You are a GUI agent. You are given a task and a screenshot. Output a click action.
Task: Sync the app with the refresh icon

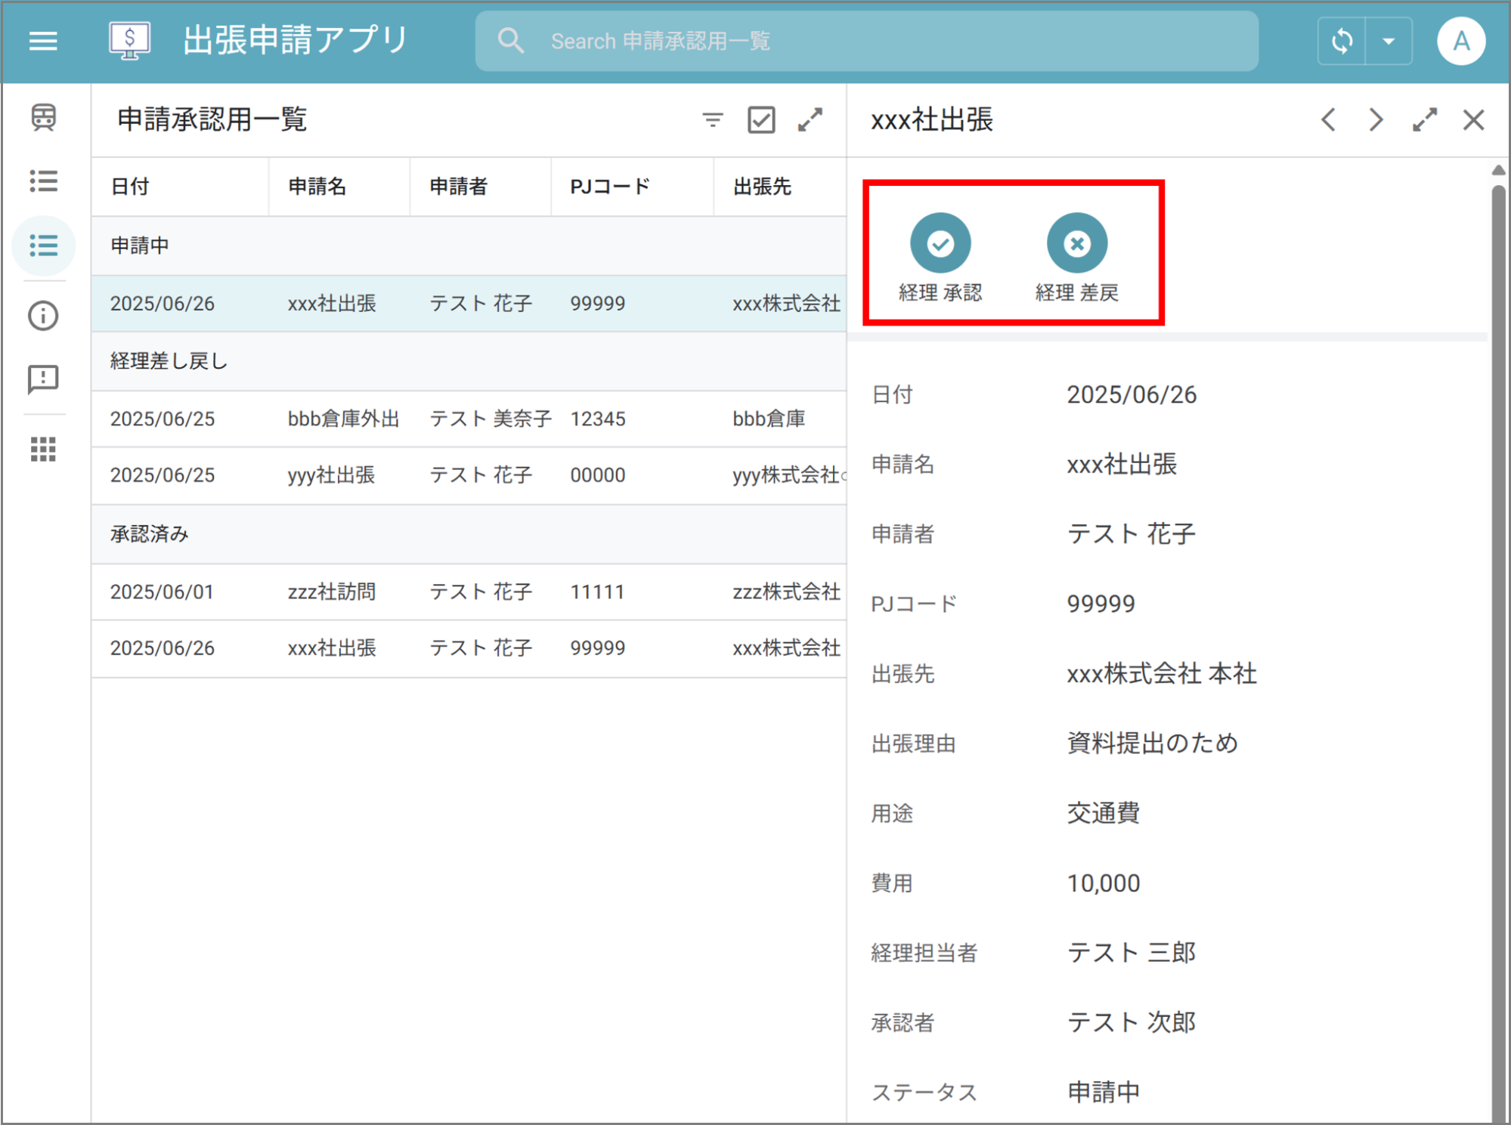coord(1342,41)
